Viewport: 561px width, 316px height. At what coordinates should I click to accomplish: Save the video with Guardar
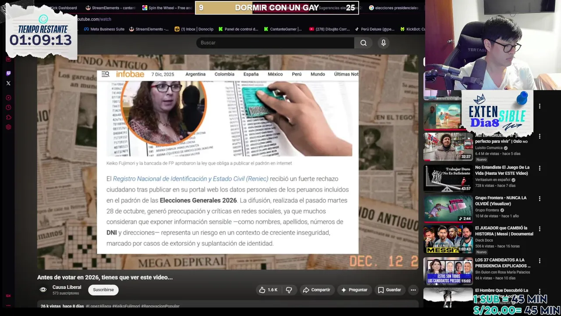click(x=389, y=290)
